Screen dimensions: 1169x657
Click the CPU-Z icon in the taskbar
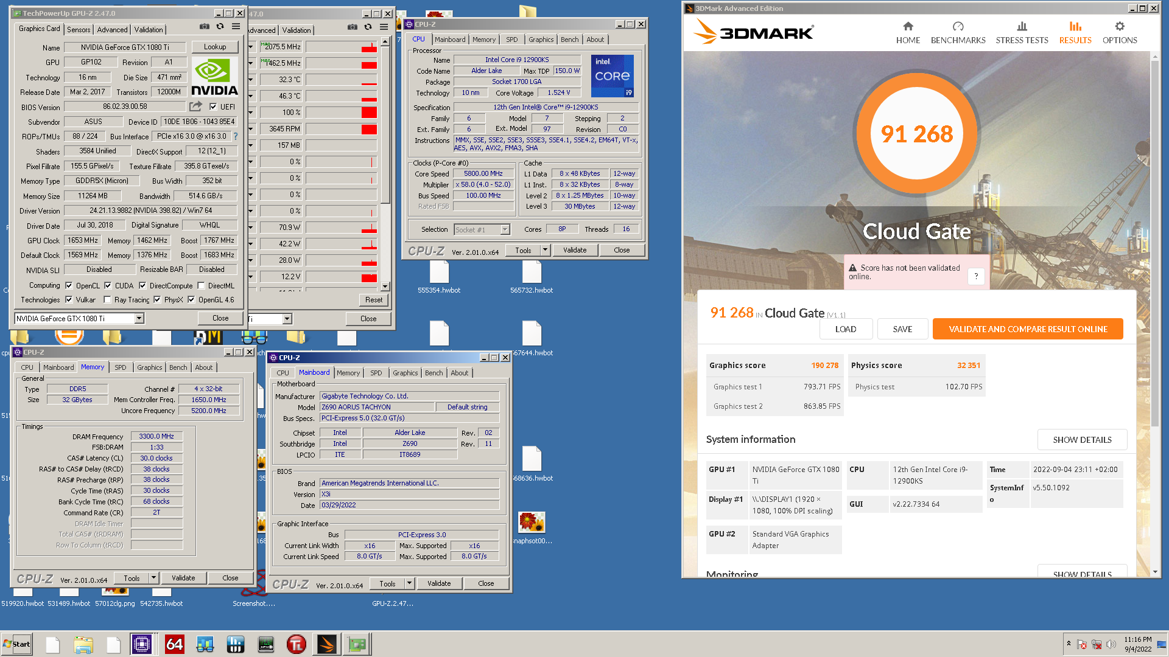142,644
